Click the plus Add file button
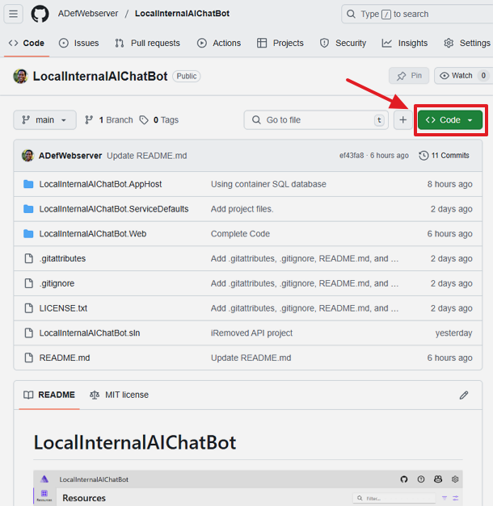 tap(402, 120)
